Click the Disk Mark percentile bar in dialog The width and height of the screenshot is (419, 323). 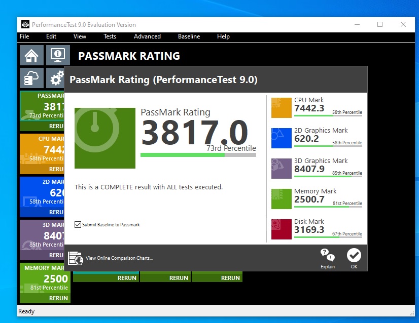click(328, 237)
